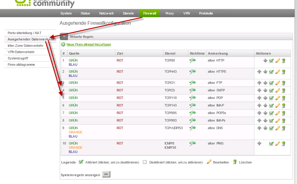Viewport: 297px width, 184px height.
Task: Move allow DNS rule up
Action: (259, 128)
